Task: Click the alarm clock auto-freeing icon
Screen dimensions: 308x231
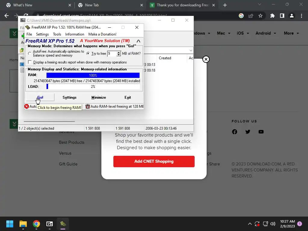Action: point(88,106)
